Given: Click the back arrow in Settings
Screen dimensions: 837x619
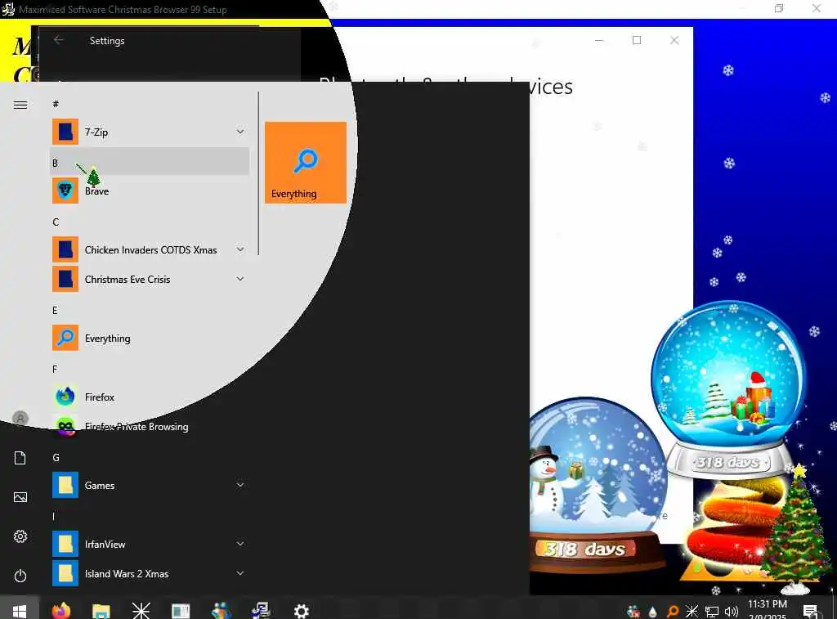Looking at the screenshot, I should [x=59, y=40].
